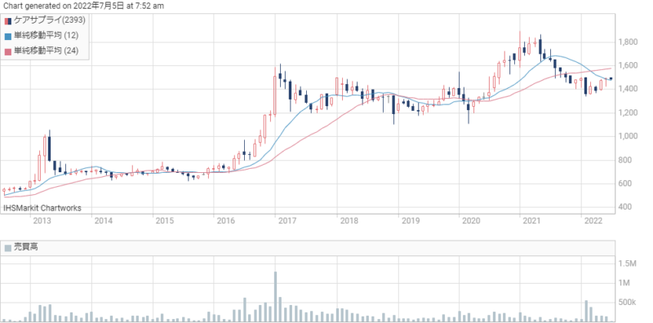Click the 2021 year label on axis
The width and height of the screenshot is (653, 323).
pos(533,221)
